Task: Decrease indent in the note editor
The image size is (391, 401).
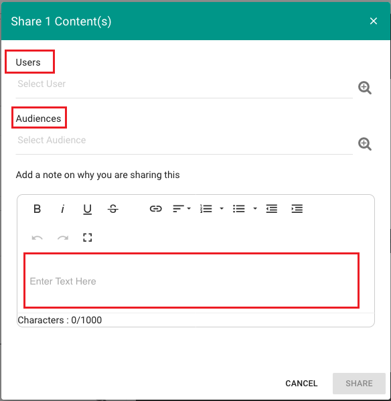Action: (272, 209)
